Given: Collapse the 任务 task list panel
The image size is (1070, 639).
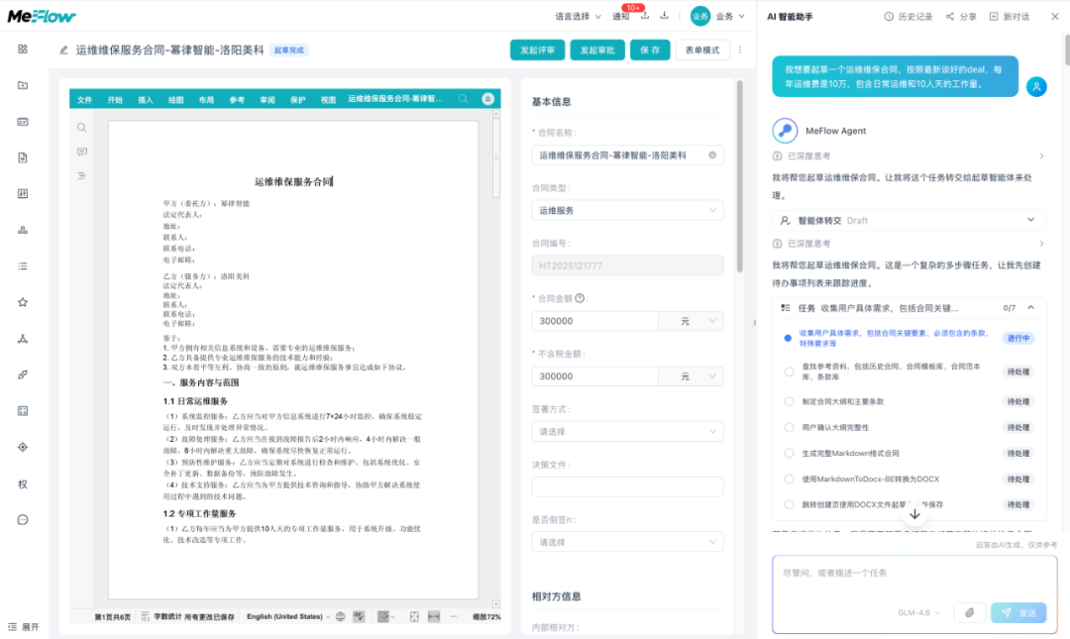Looking at the screenshot, I should [1031, 308].
